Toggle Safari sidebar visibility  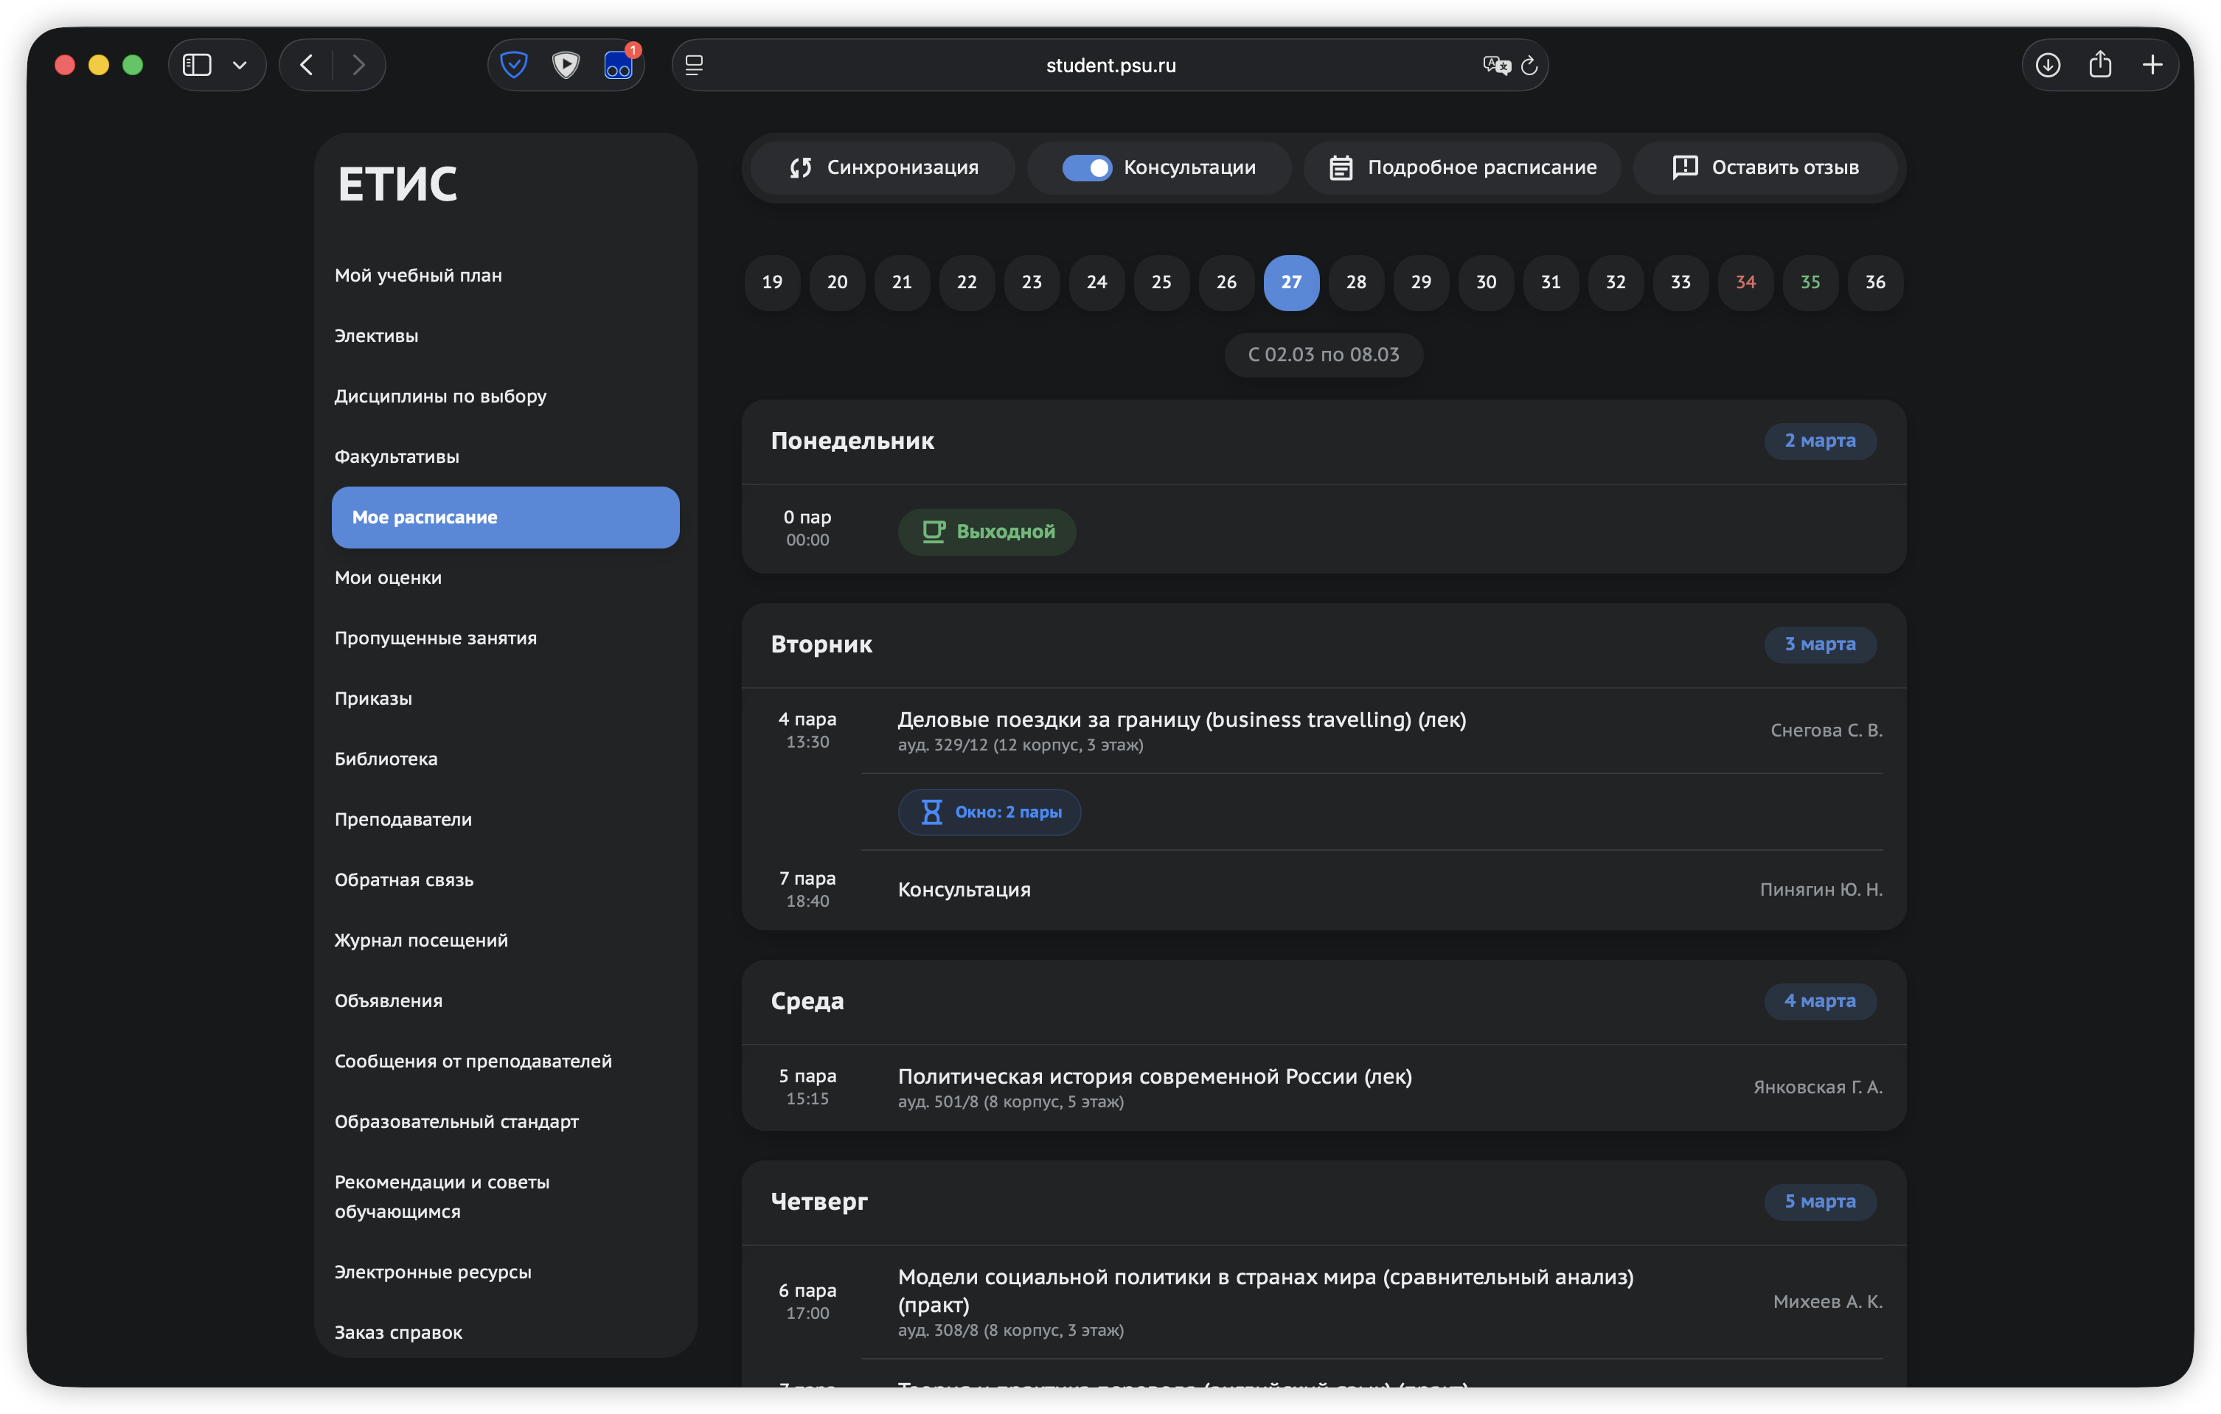(198, 65)
